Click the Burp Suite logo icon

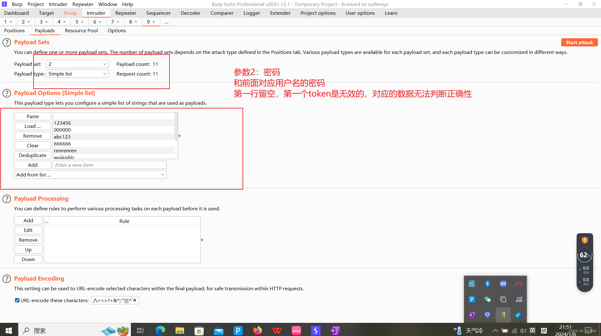coord(4,4)
